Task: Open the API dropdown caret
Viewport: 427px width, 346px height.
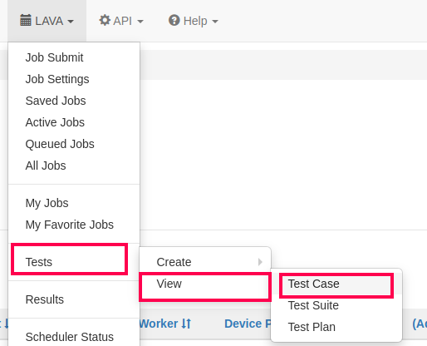Action: pos(140,22)
